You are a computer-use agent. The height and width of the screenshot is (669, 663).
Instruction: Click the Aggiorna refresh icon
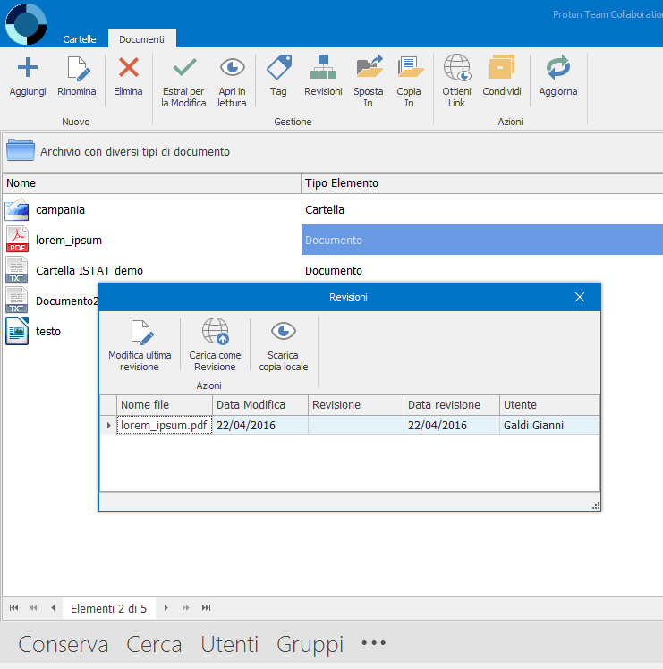(558, 67)
